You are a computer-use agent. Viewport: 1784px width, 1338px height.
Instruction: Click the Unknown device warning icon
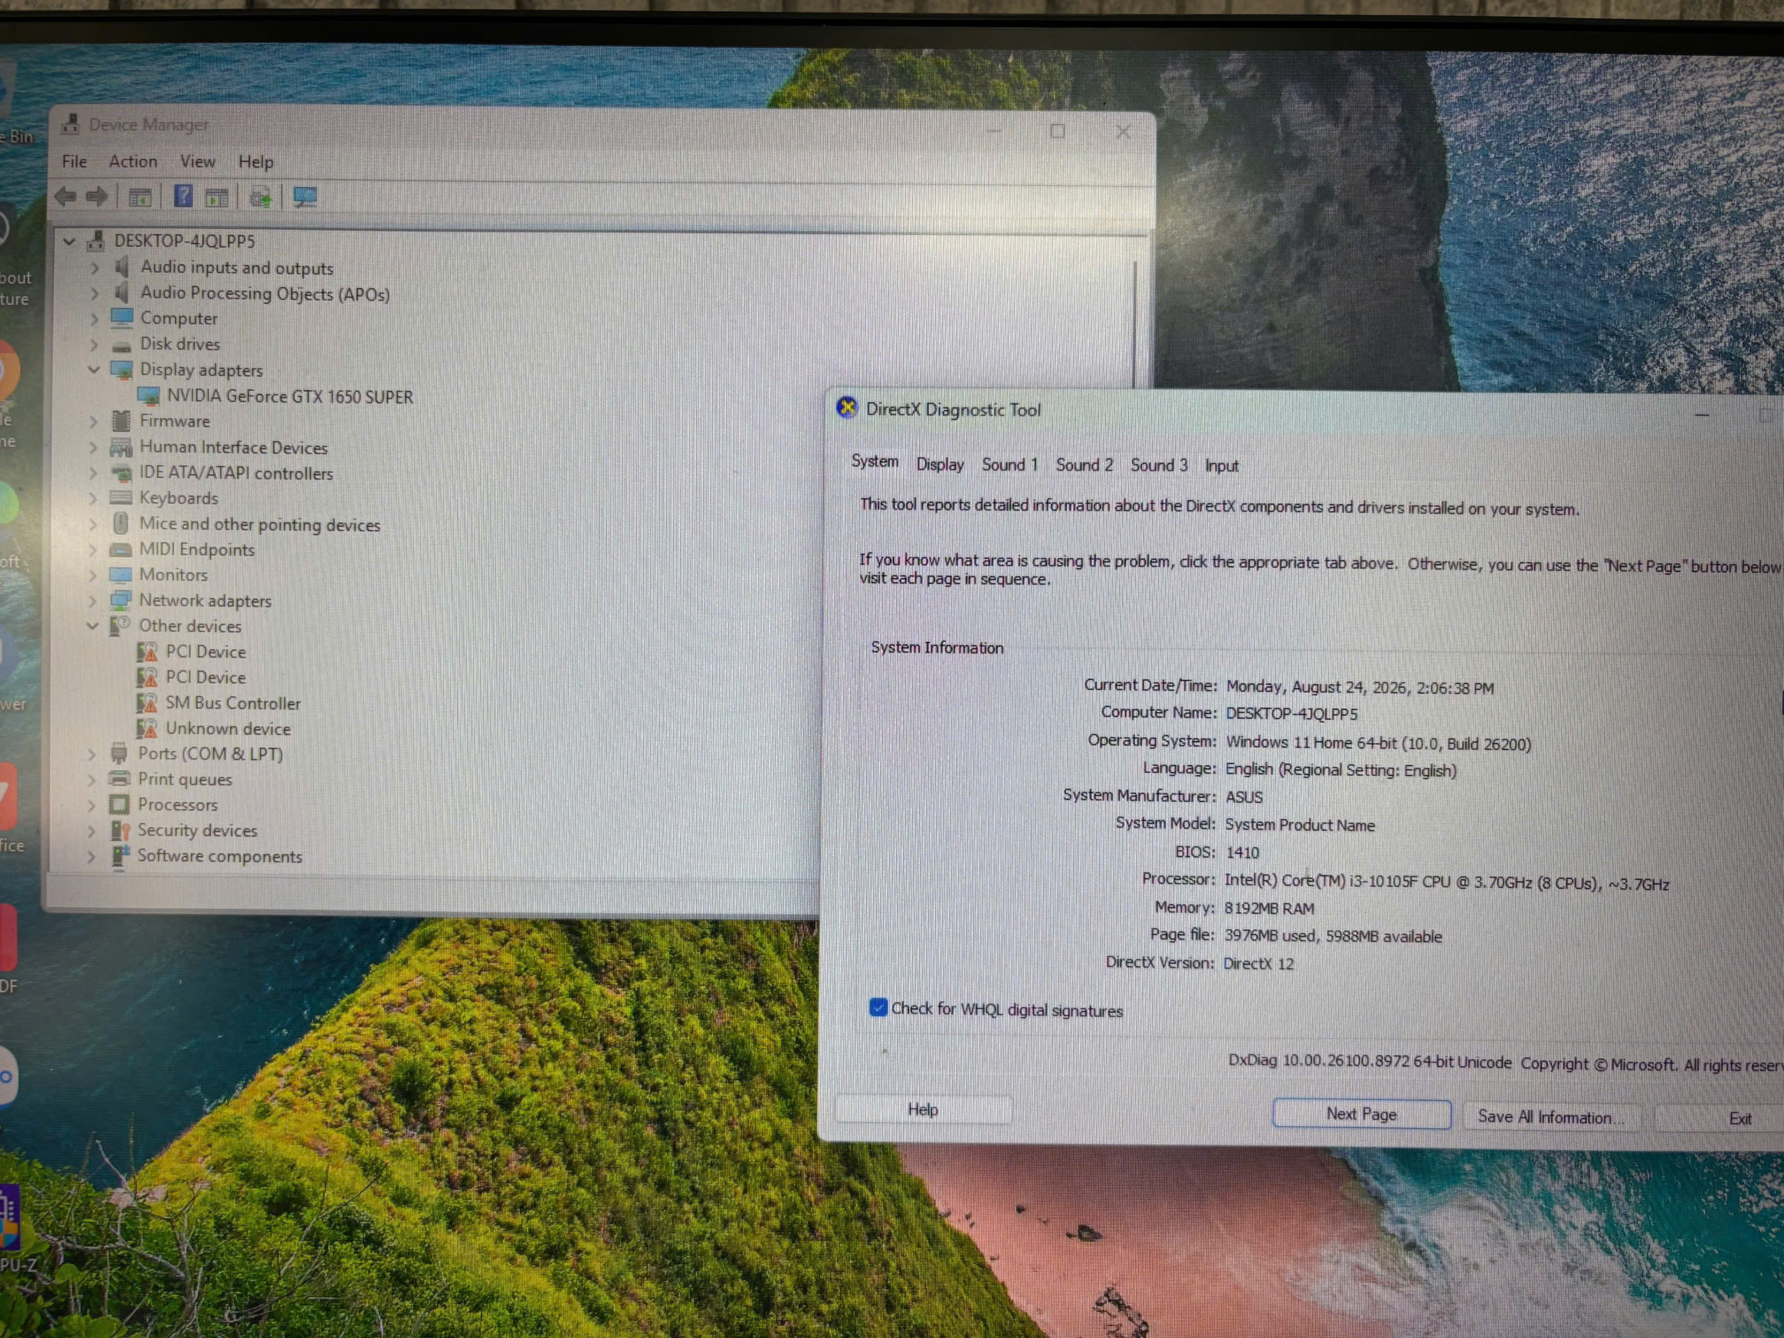click(x=147, y=728)
